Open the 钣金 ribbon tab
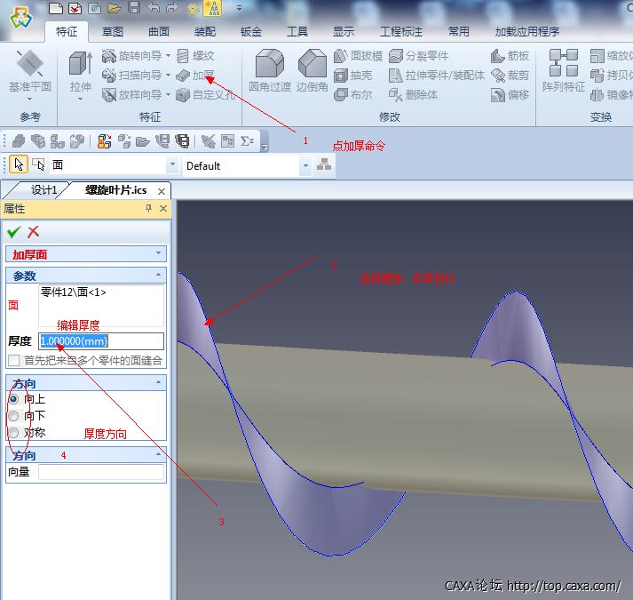The width and height of the screenshot is (633, 600). click(x=251, y=31)
